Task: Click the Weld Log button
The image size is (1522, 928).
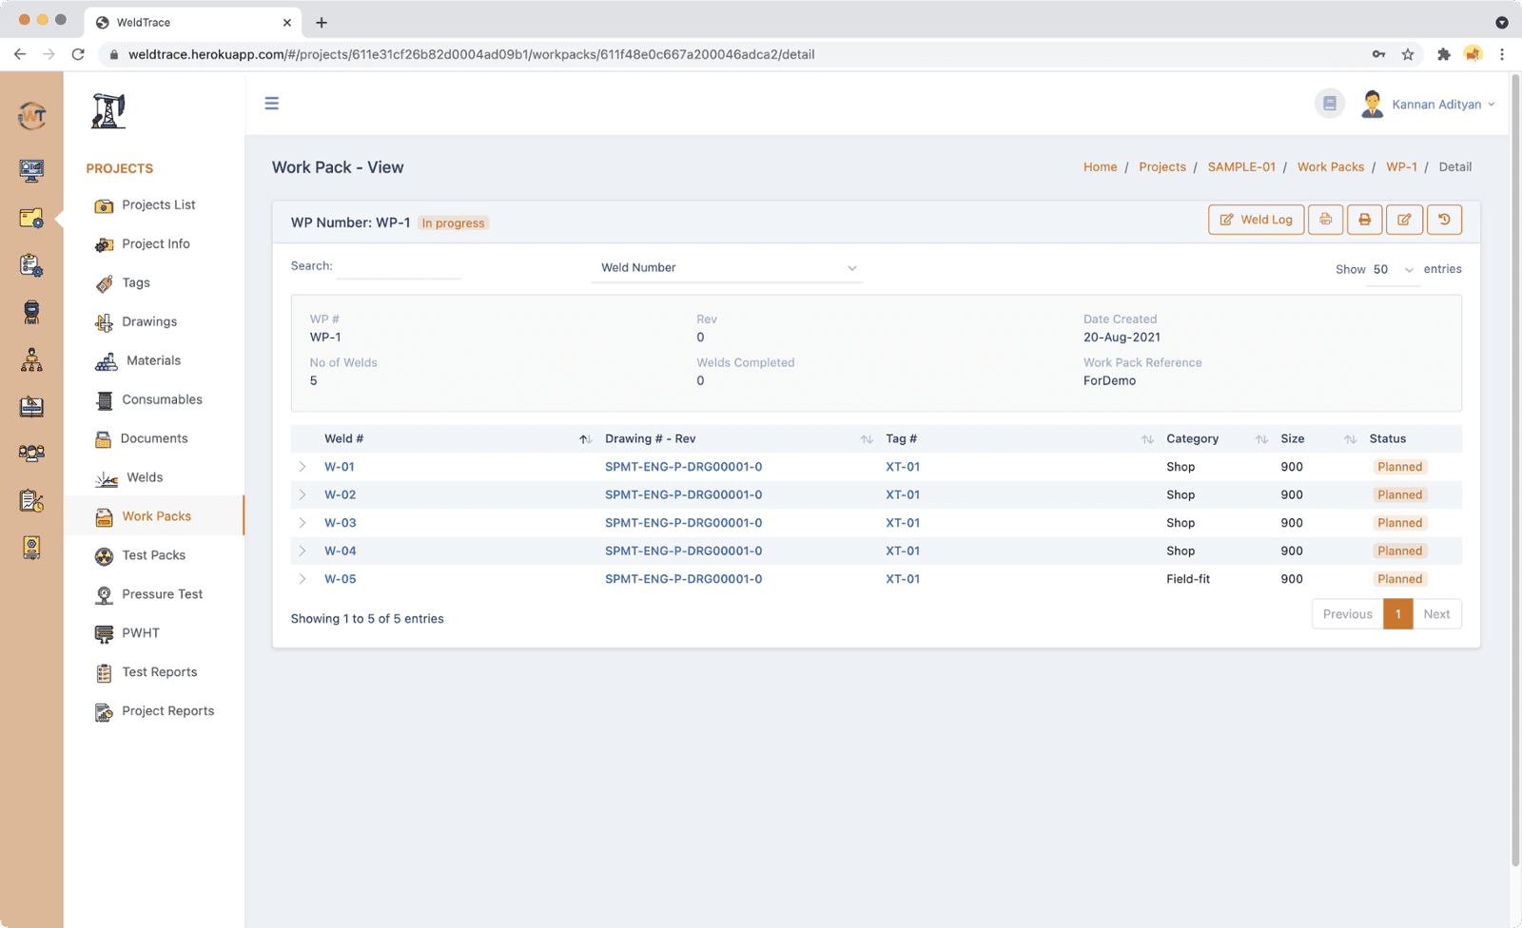Action: 1256,220
